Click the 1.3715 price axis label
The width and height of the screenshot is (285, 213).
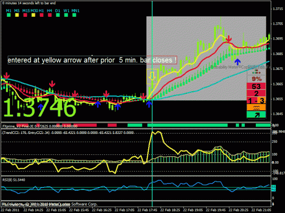(x=278, y=9)
